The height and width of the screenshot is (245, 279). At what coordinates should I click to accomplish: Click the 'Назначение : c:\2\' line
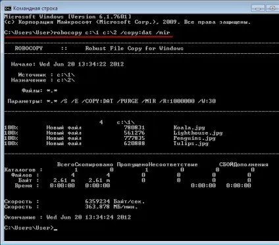43,80
